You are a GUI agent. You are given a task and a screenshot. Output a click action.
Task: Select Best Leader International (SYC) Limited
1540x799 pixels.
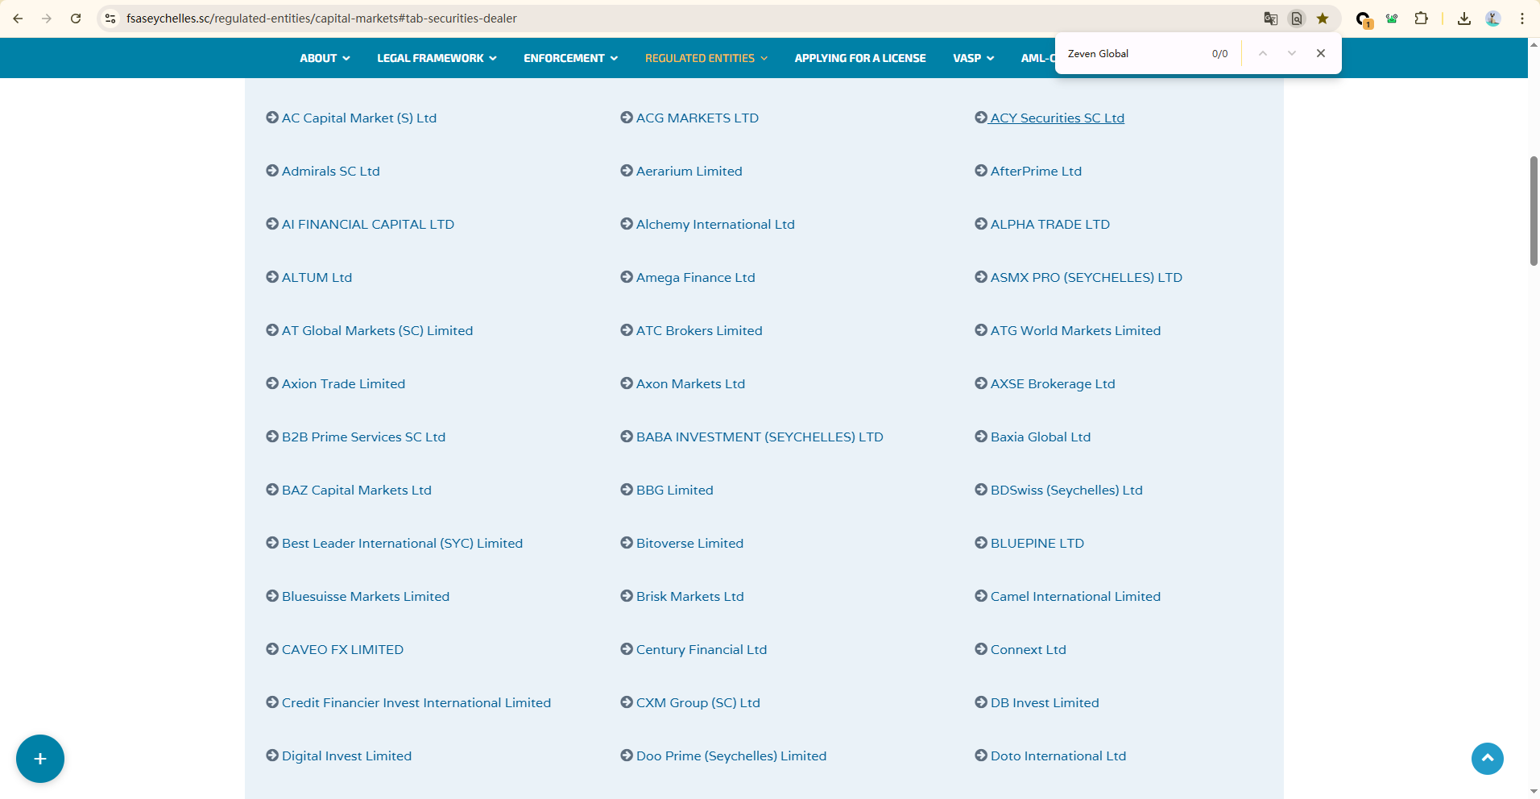coord(403,543)
